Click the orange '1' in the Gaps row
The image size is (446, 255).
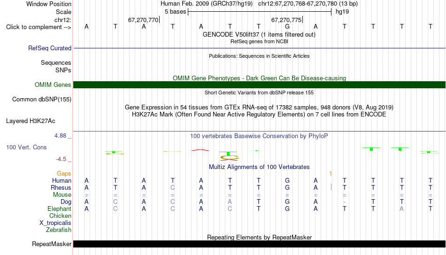tap(331, 174)
